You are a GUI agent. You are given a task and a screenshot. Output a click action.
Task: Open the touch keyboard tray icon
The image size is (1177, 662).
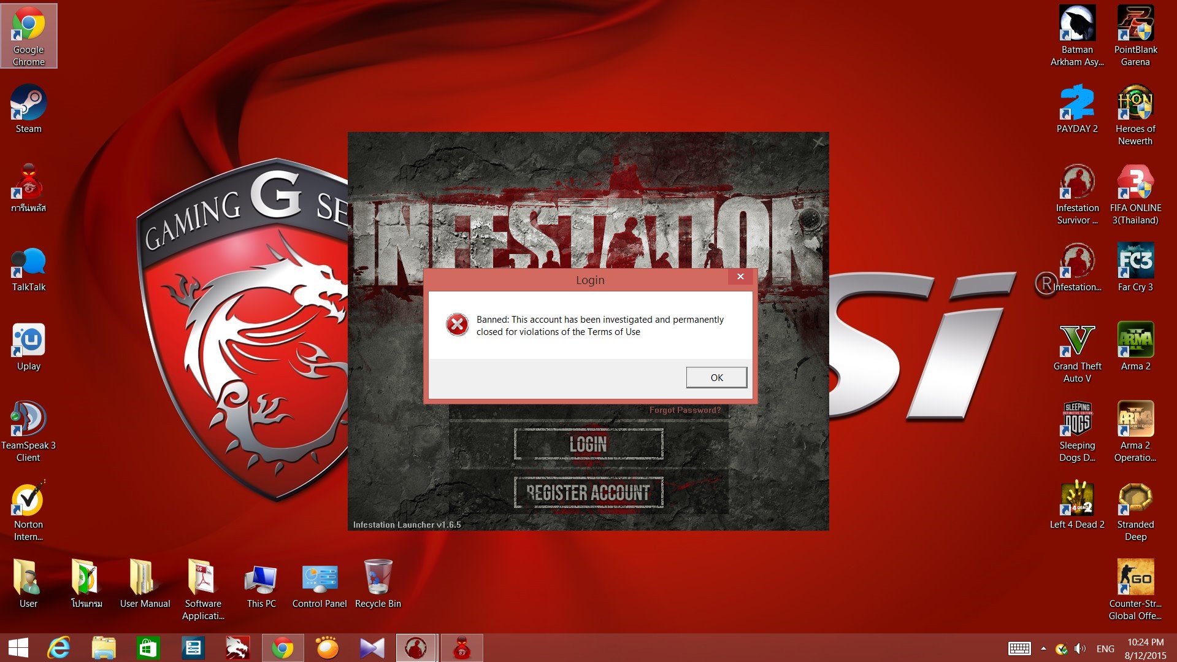click(1019, 649)
